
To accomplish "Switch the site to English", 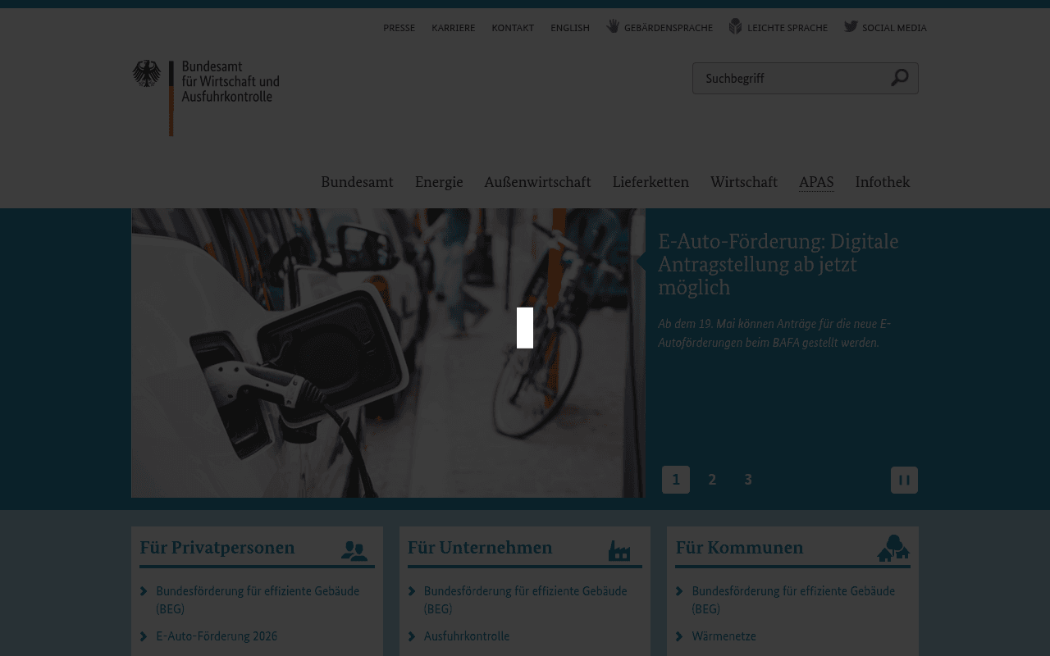I will 570,28.
